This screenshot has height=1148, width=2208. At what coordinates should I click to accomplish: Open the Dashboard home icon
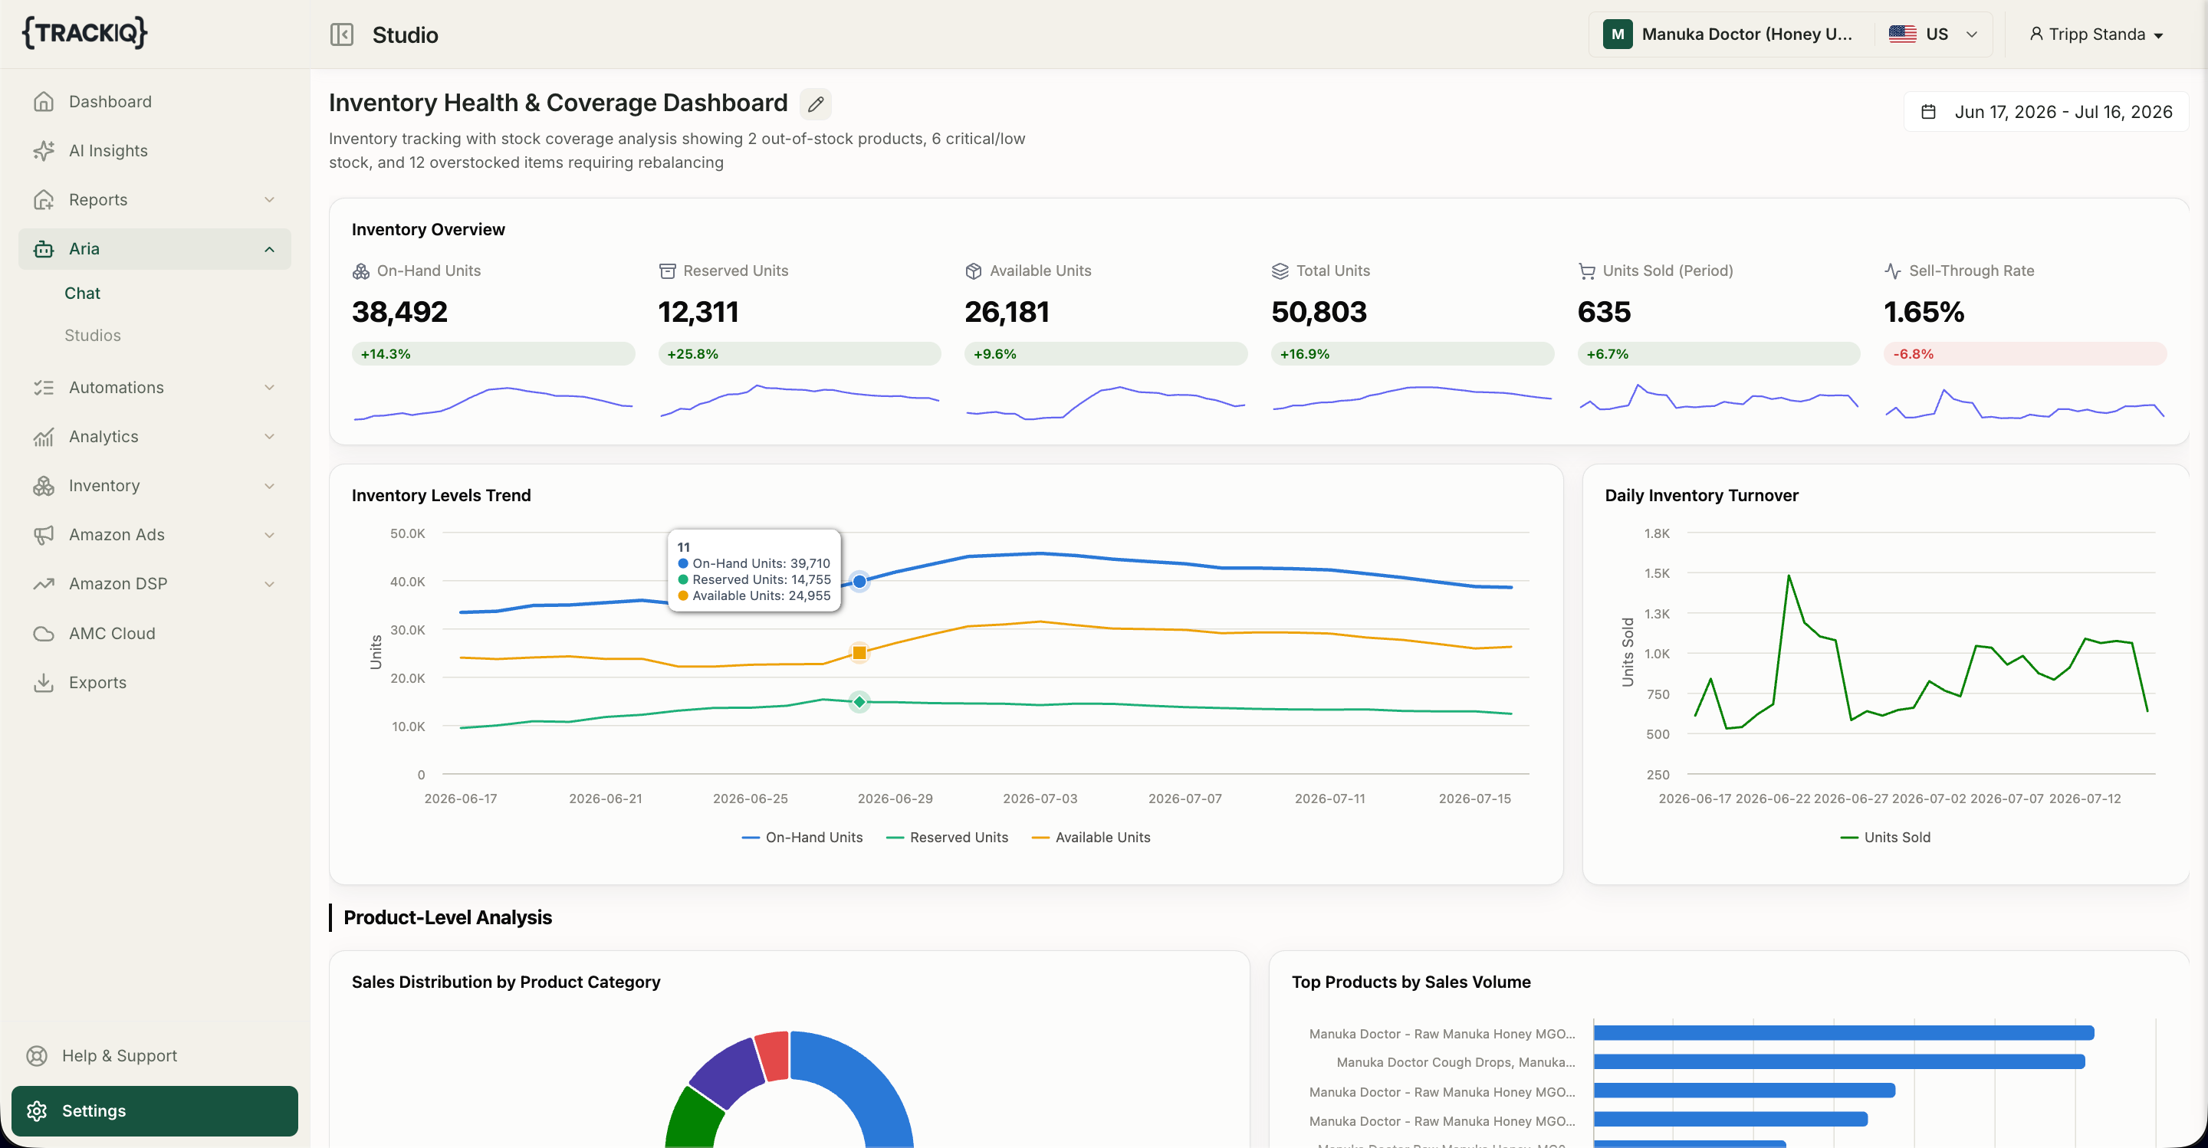[44, 102]
